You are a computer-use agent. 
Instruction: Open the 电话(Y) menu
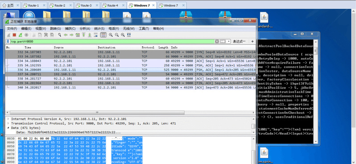(114, 29)
